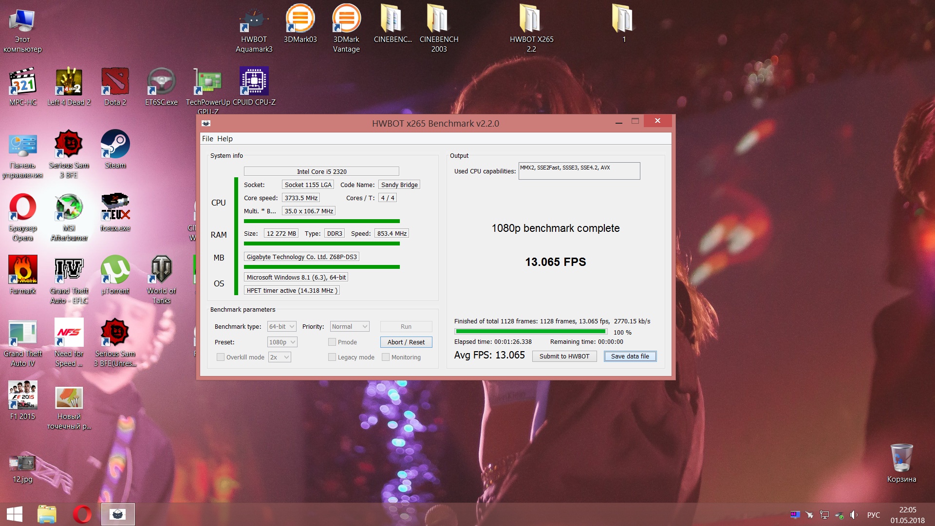Click the 12 272 MB RAM size value
Screen dimensions: 935x526
281,233
